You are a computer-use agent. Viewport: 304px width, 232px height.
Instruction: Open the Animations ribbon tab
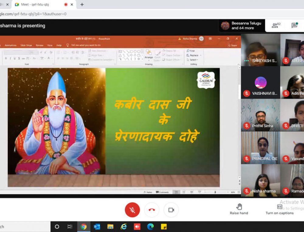(x=10, y=45)
